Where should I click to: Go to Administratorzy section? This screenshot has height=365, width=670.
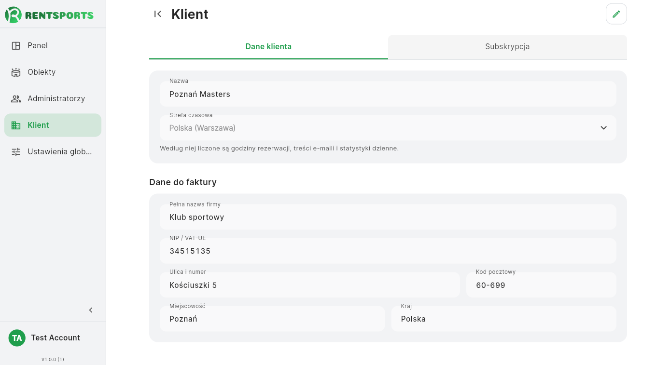(53, 99)
